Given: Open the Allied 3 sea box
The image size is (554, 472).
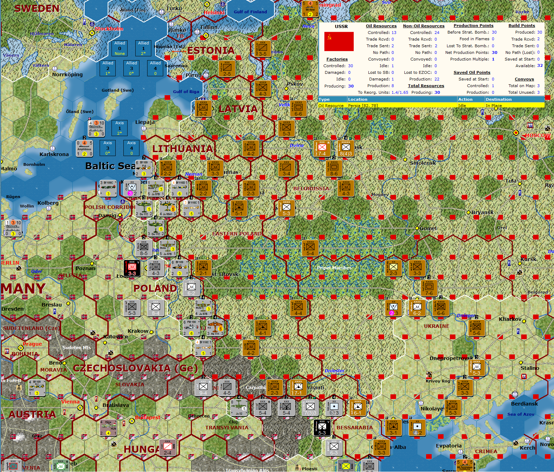Looking at the screenshot, I should point(131,68).
